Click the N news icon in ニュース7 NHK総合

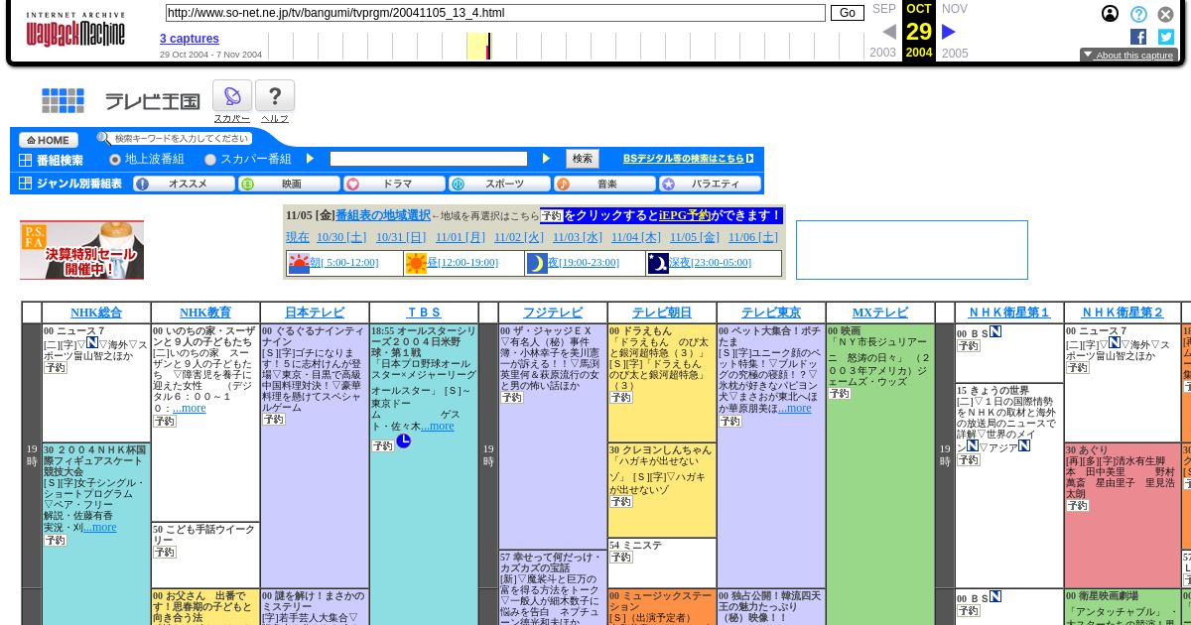(x=91, y=342)
